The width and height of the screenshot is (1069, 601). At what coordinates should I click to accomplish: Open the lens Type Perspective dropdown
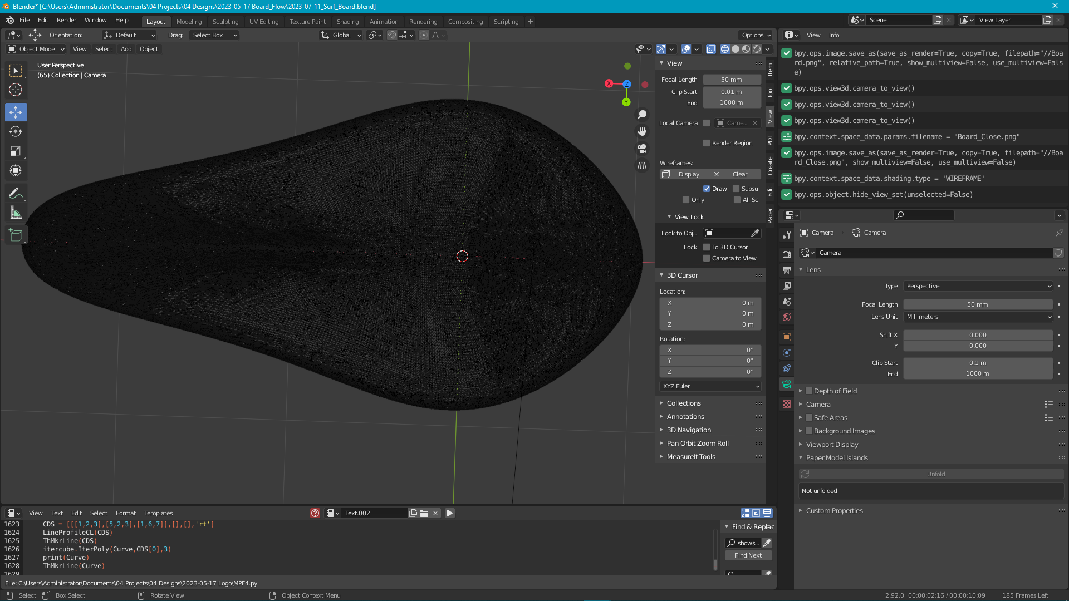coord(978,286)
